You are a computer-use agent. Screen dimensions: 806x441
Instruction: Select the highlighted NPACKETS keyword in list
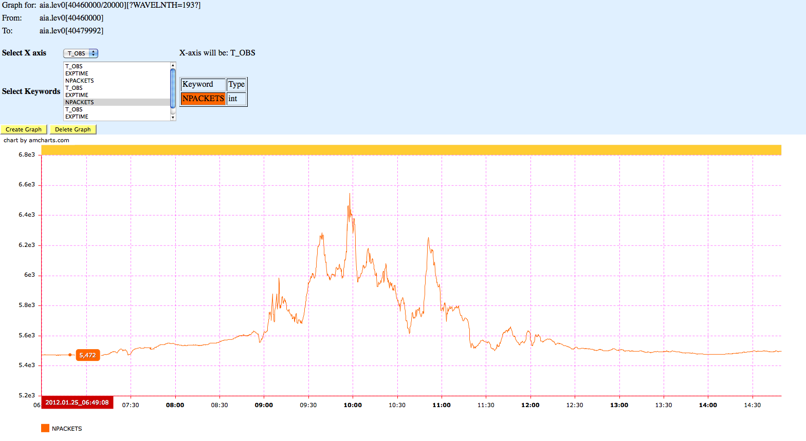[x=80, y=102]
